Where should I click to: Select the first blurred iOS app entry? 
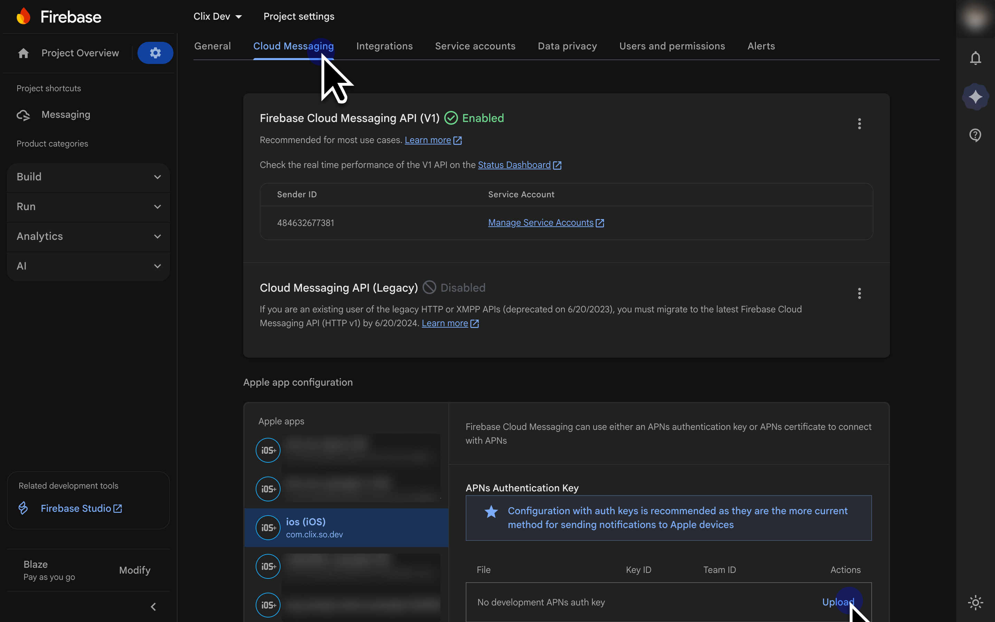click(x=347, y=450)
